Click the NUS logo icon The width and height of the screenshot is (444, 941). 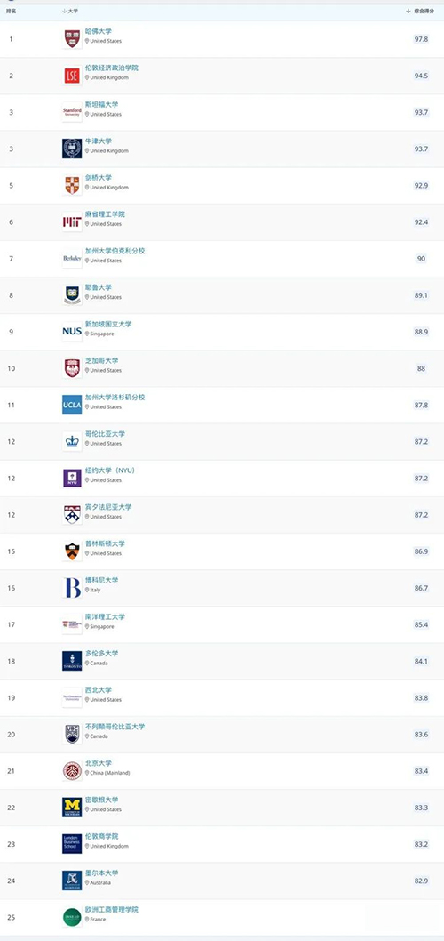click(x=72, y=332)
